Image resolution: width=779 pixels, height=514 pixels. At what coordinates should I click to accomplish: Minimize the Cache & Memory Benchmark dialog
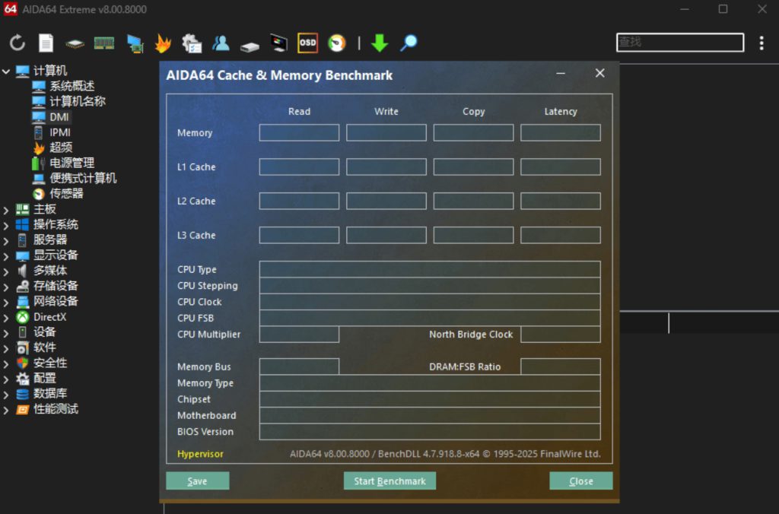coord(561,74)
